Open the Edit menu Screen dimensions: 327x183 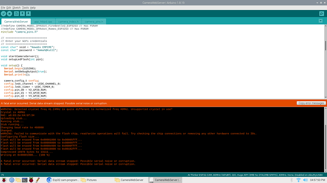[9, 8]
